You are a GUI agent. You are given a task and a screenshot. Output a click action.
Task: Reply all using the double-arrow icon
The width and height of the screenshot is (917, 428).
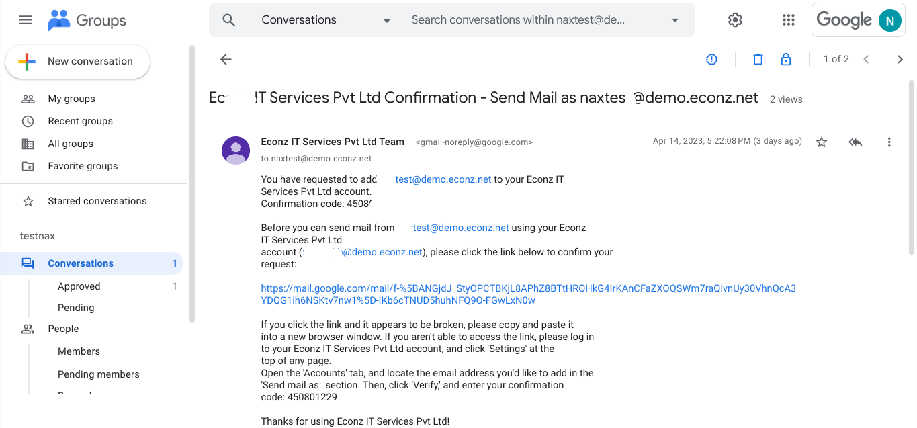(x=855, y=142)
